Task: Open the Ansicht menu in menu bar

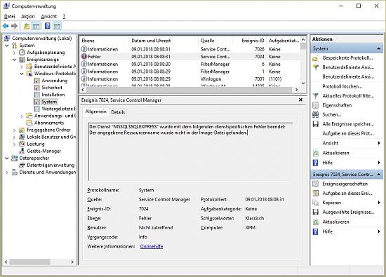Action: 48,17
